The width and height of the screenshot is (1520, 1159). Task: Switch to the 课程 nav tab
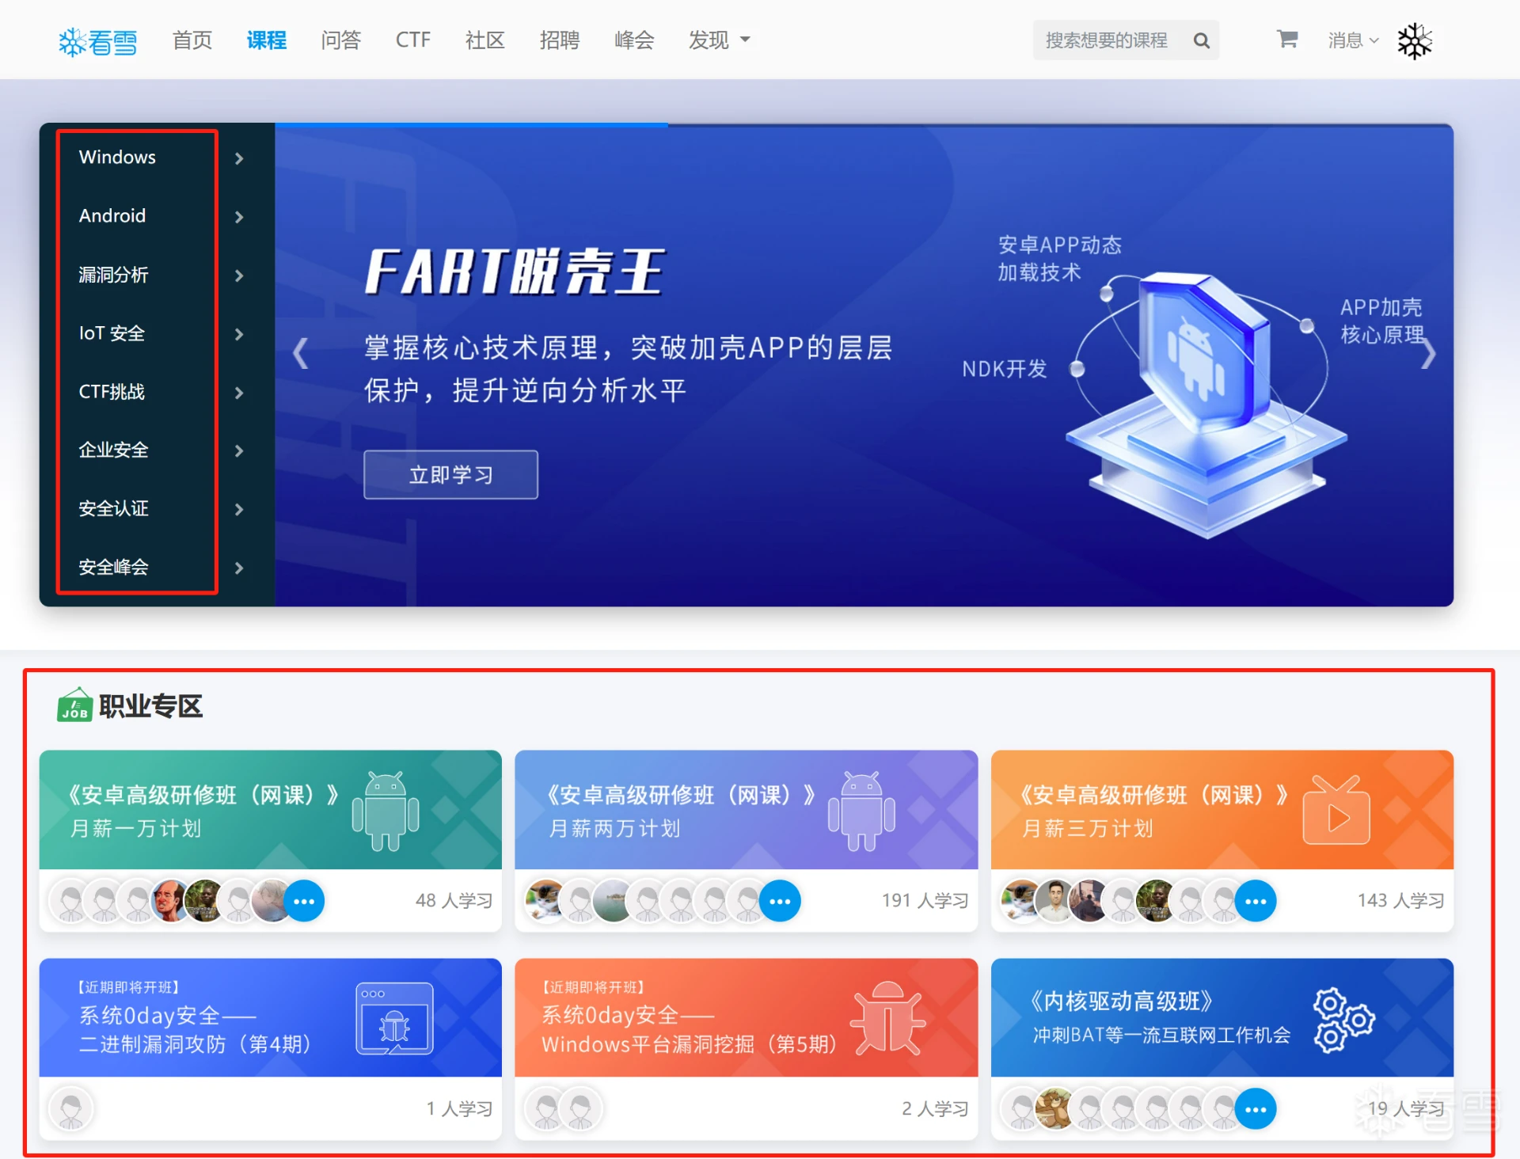pyautogui.click(x=267, y=40)
